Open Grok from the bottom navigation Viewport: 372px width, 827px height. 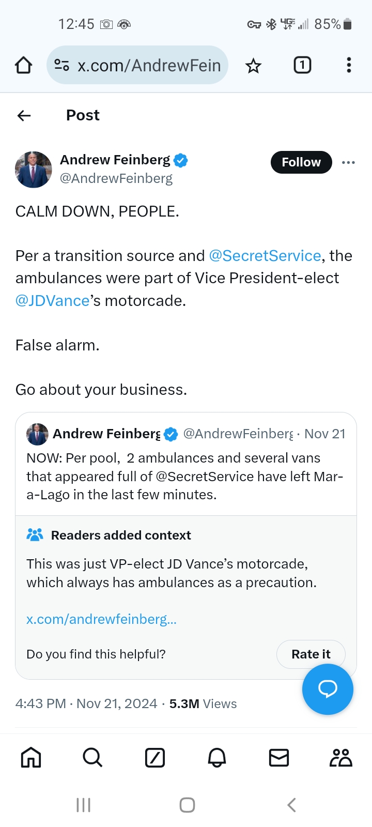pos(155,758)
